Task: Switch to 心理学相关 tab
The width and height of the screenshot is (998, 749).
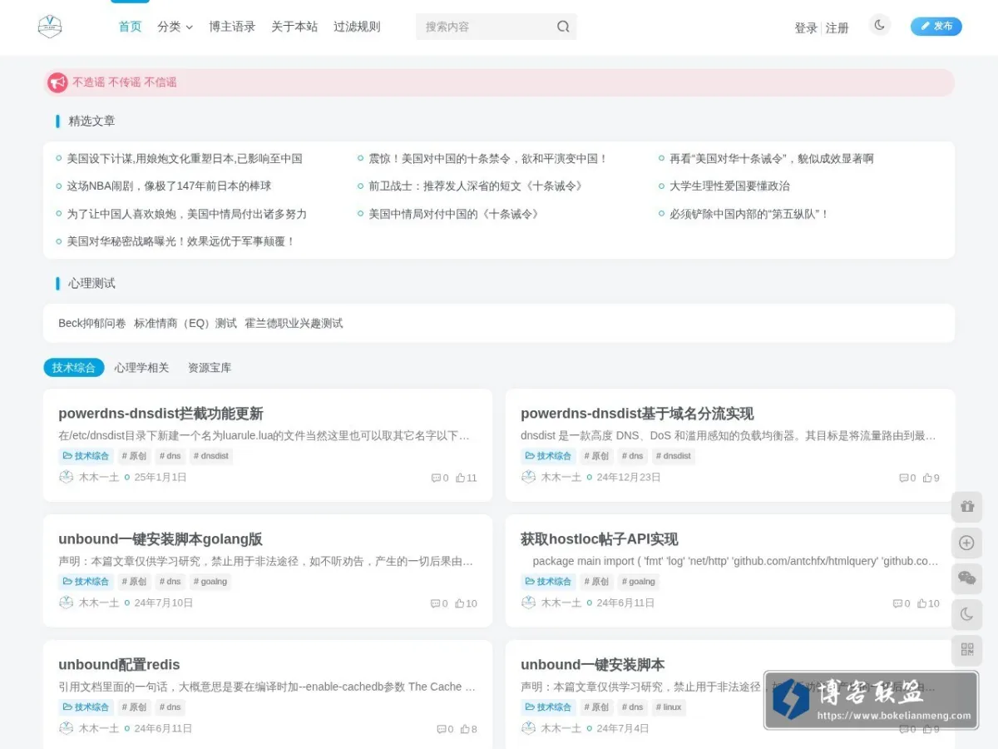Action: tap(141, 367)
